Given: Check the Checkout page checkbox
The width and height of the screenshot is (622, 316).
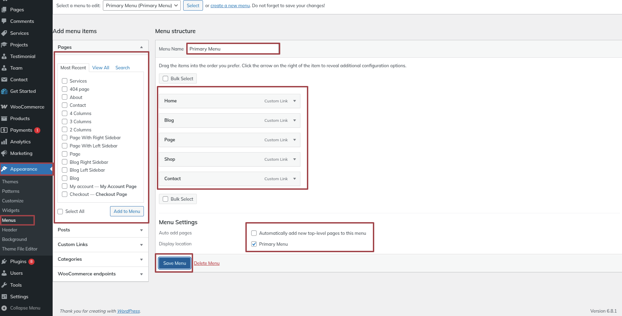Looking at the screenshot, I should pyautogui.click(x=65, y=194).
